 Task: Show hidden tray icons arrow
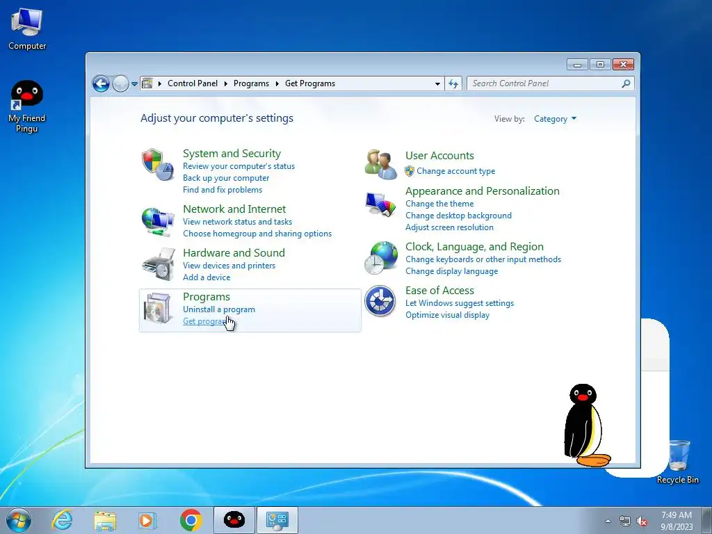coord(608,521)
